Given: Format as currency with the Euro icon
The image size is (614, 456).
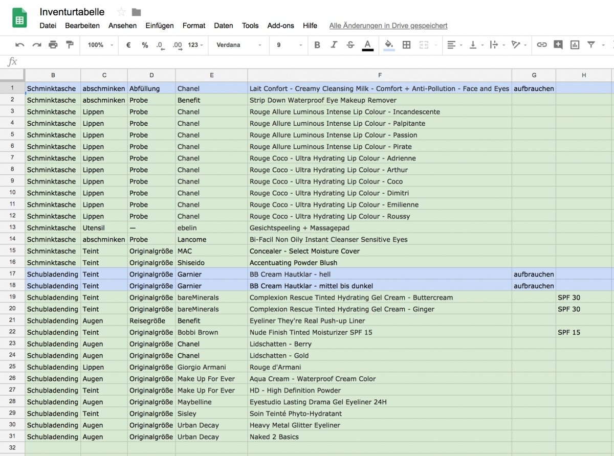Looking at the screenshot, I should (x=128, y=45).
